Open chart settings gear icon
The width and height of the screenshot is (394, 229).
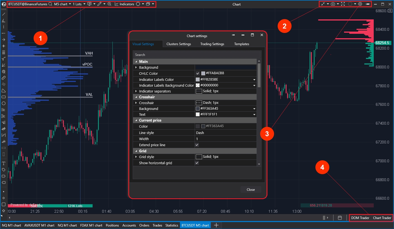(x=360, y=4)
